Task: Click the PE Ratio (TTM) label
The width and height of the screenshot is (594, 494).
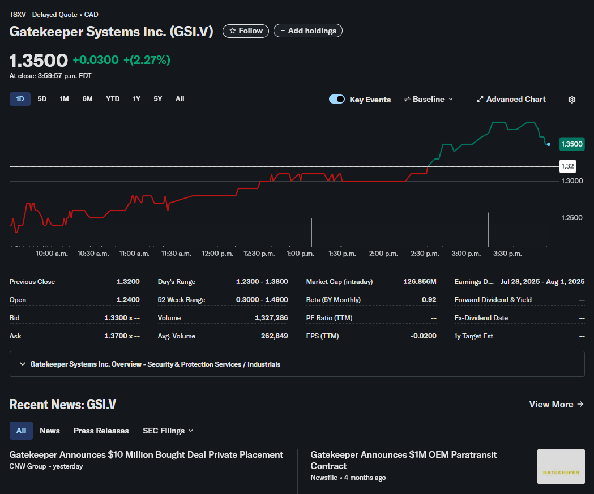Action: tap(329, 318)
